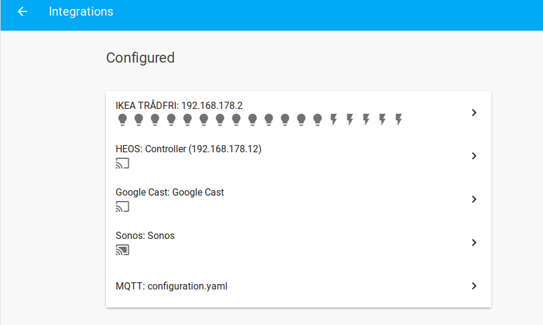Click the connected cast icon under Sonos
The height and width of the screenshot is (325, 543).
click(122, 250)
